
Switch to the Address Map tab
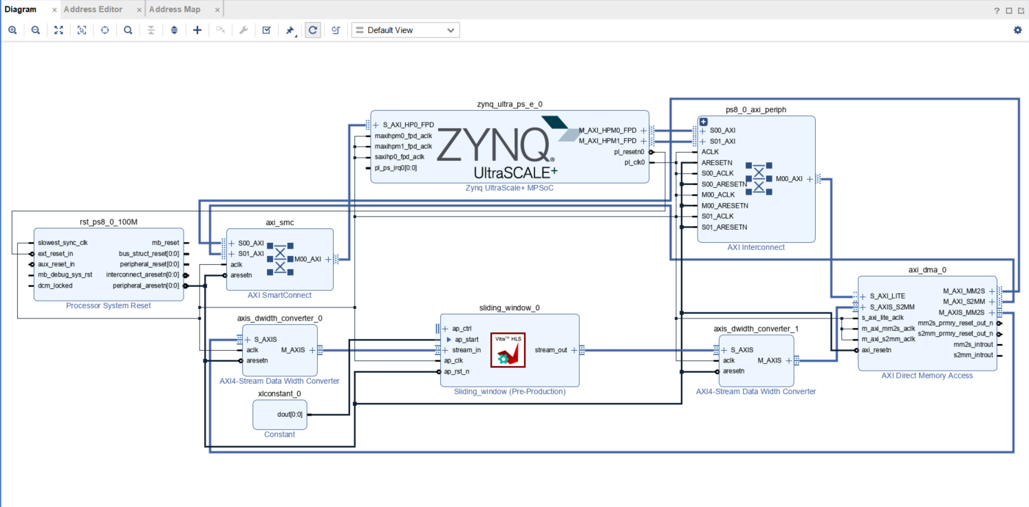point(175,9)
